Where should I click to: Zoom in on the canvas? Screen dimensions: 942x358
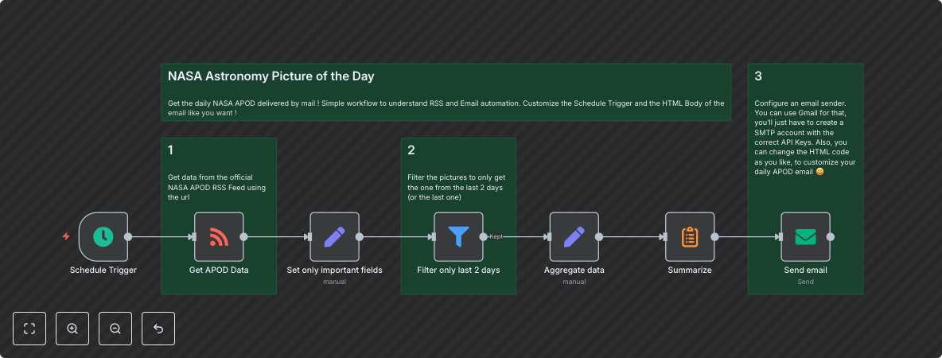click(x=72, y=329)
